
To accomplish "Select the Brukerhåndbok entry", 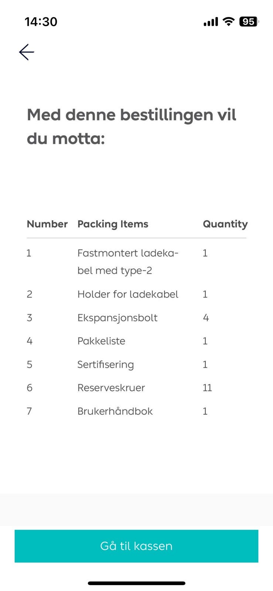I will [115, 411].
